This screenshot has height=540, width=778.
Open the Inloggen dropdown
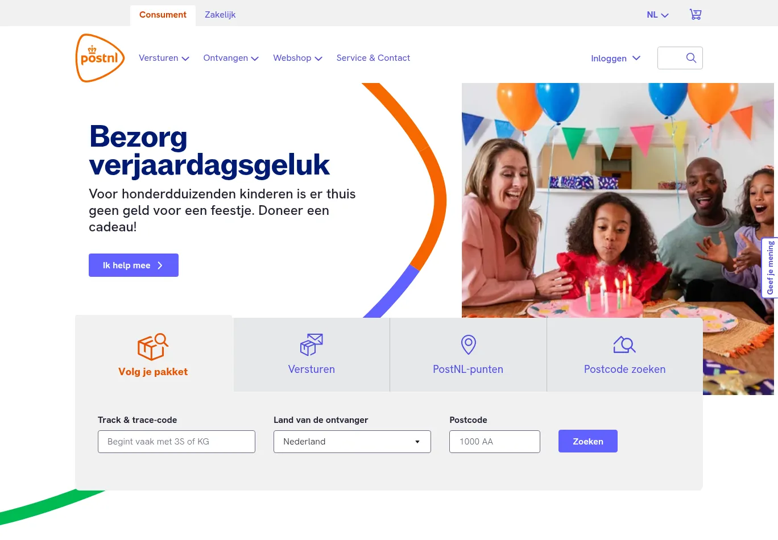[x=615, y=58]
